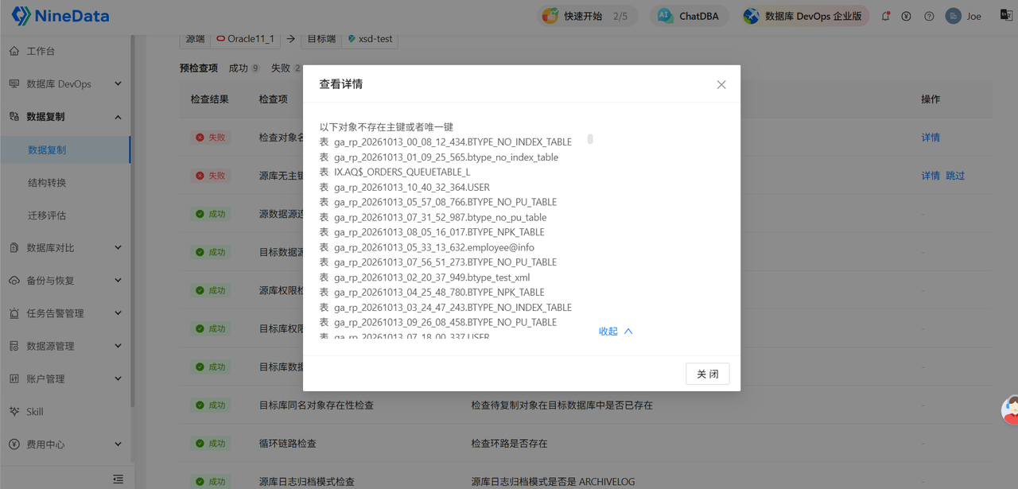Collapse the sidebar using the bottom icon
This screenshot has width=1018, height=489.
pyautogui.click(x=119, y=479)
